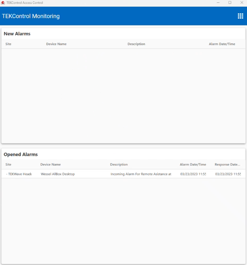Click the Response Date... column header

[227, 164]
